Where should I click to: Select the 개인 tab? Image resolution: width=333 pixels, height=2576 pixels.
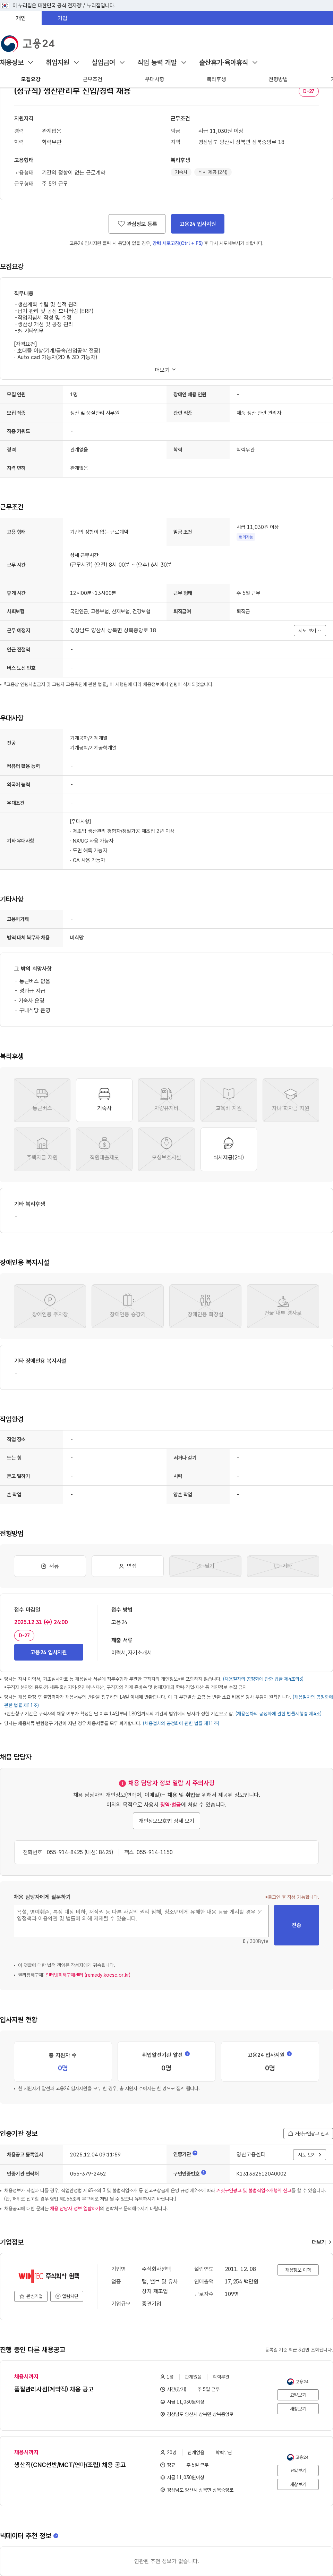tap(21, 18)
